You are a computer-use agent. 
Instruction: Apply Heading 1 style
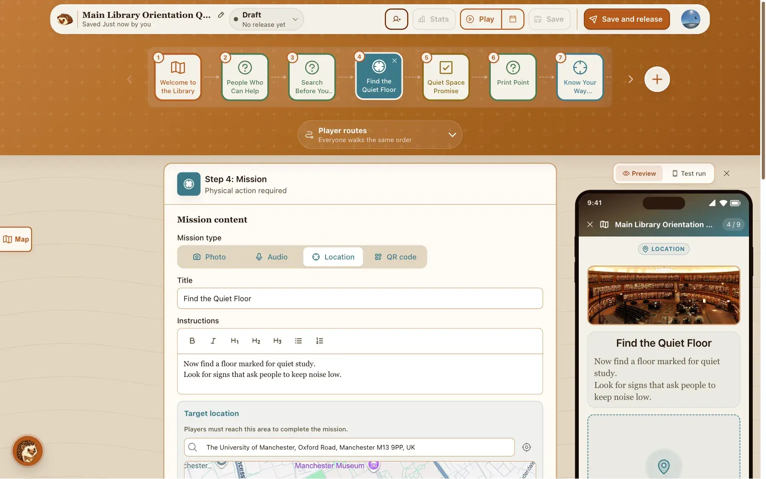click(234, 341)
